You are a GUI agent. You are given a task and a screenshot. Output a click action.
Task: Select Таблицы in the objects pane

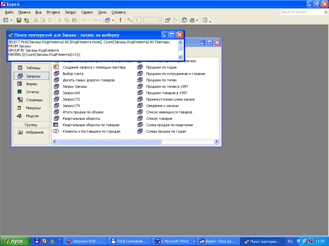(x=31, y=68)
